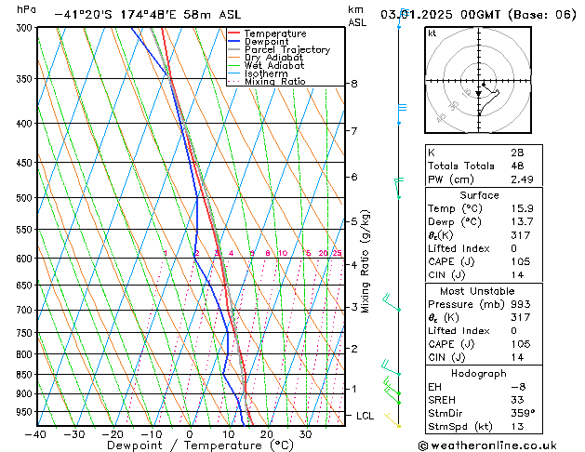585x452 pixels.
Task: Click the Mixing Ratio (g/kg) axis title
Action: 366,261
